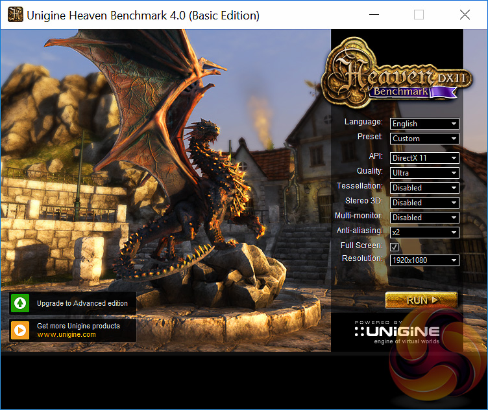This screenshot has width=488, height=410.
Task: Expand the Multi-monitor dropdown
Action: coord(424,218)
